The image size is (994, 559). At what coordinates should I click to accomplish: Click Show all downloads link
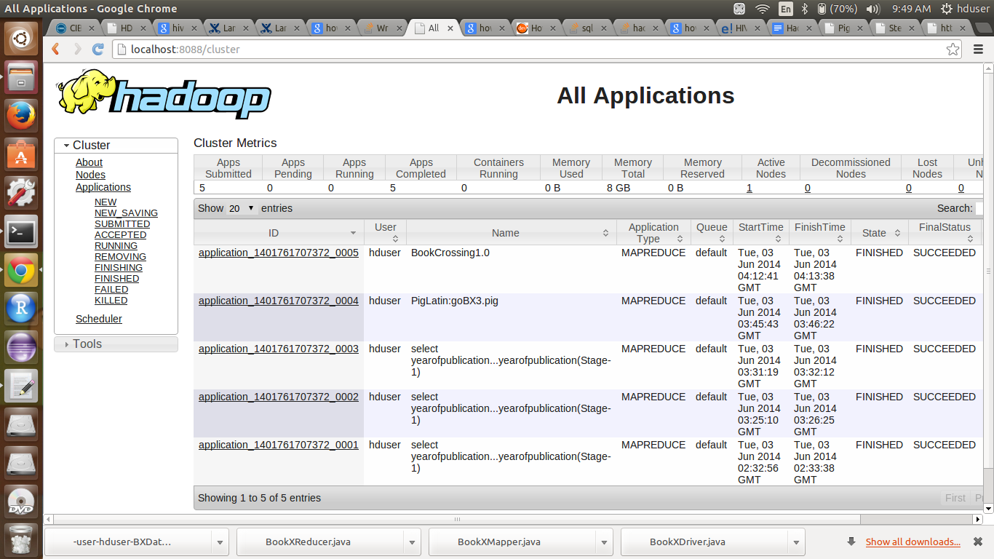coord(913,542)
